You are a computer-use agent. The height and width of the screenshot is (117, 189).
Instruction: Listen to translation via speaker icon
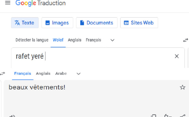tap(12, 116)
